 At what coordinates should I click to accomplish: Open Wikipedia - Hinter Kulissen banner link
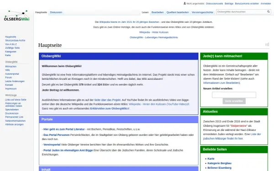click(154, 32)
